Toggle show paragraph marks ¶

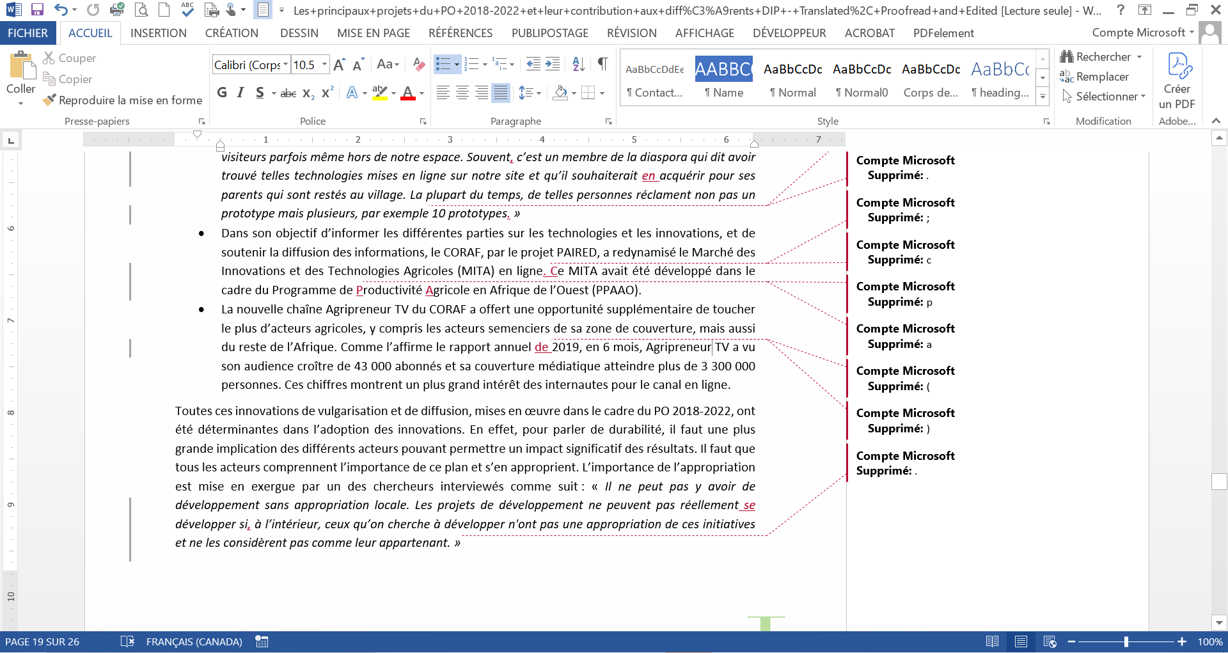(x=602, y=64)
